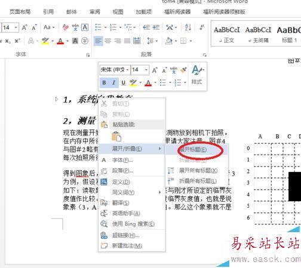Switch to 加载项 ribbon tab
Viewport: 301px width, 268px height.
[143, 12]
